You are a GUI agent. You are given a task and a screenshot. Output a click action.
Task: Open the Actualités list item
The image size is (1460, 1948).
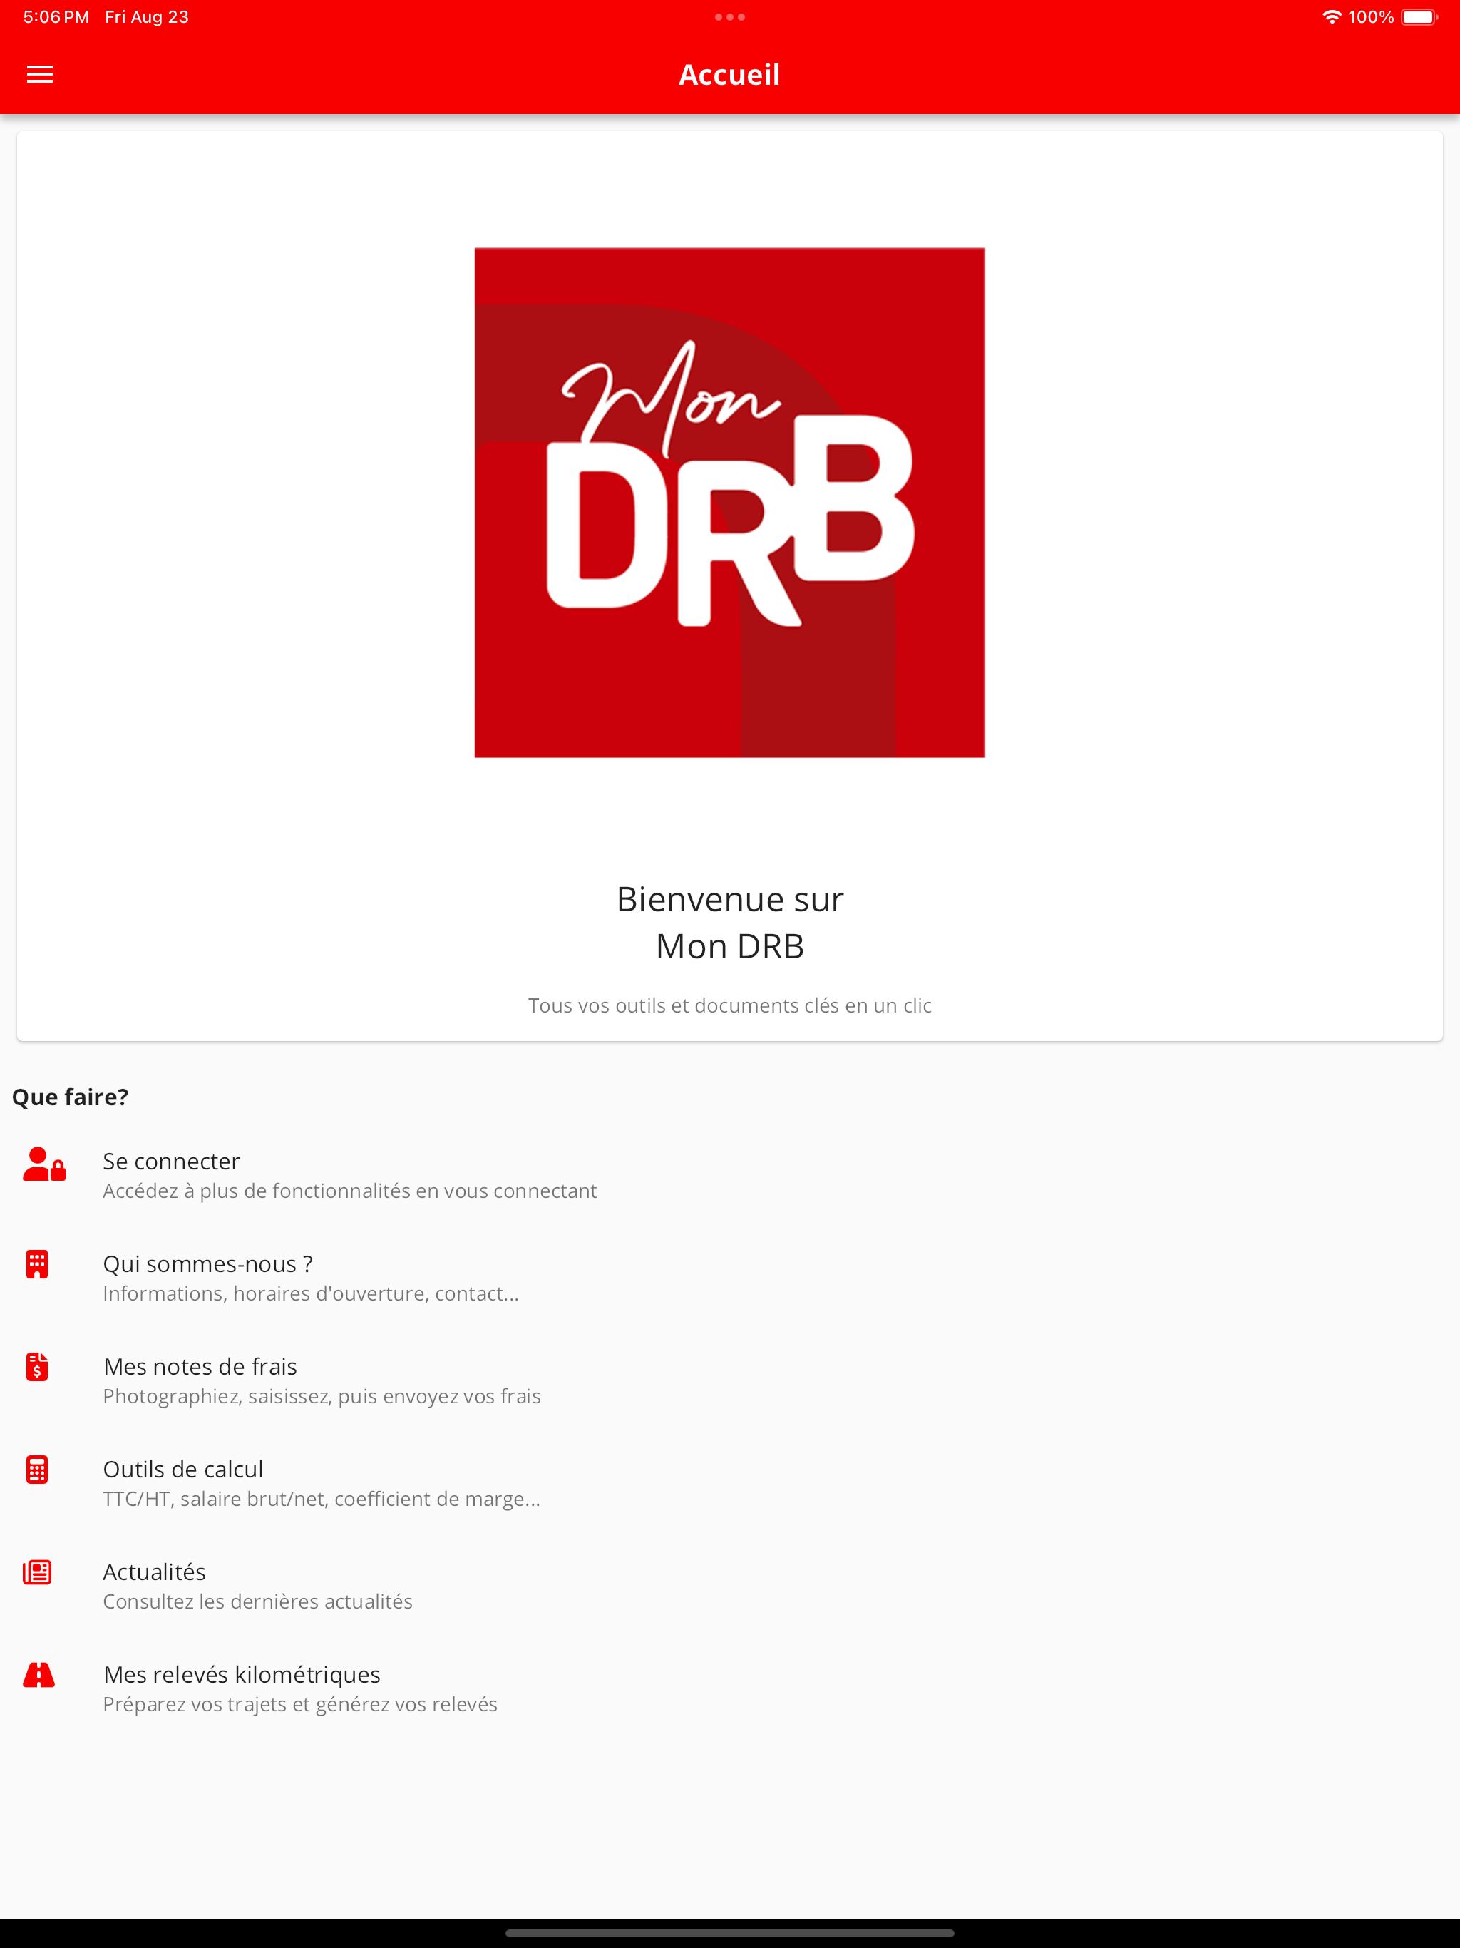coord(730,1585)
